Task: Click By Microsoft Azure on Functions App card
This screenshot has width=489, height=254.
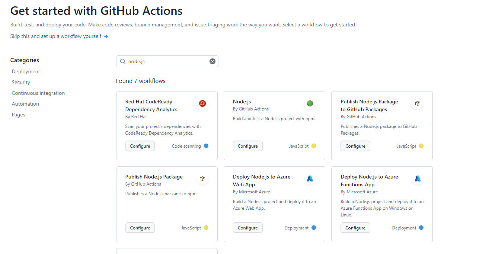Action: pyautogui.click(x=359, y=192)
